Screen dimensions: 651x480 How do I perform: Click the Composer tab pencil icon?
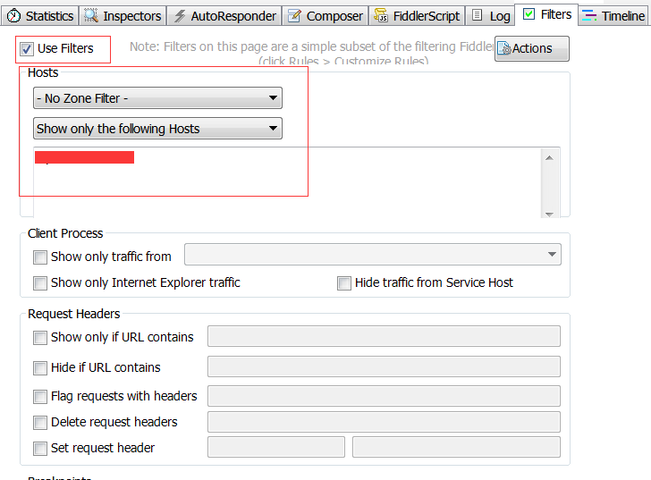point(294,16)
